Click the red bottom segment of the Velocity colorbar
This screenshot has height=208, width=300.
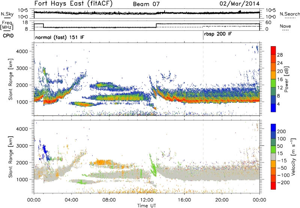coord(273,186)
